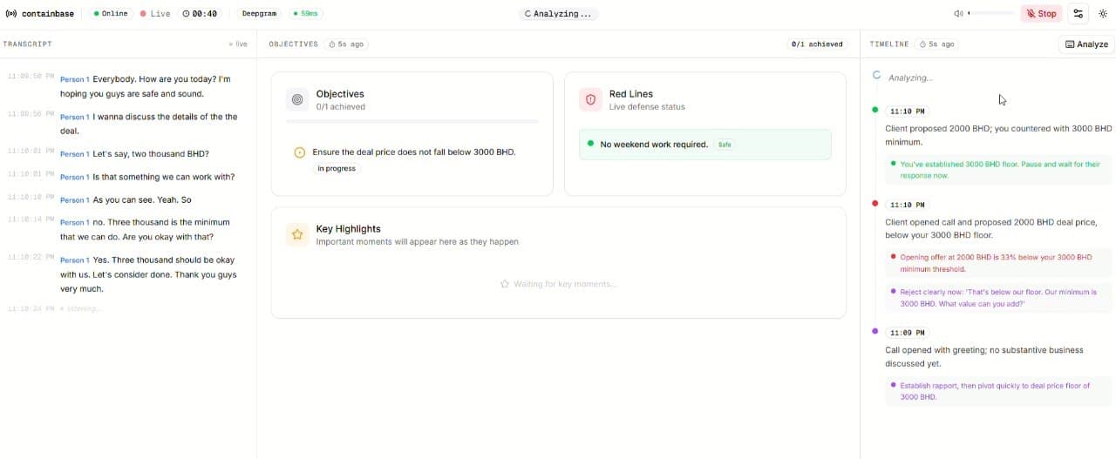Viewport: 1116px width, 459px height.
Task: Click the Transcript live indicator
Action: click(238, 44)
